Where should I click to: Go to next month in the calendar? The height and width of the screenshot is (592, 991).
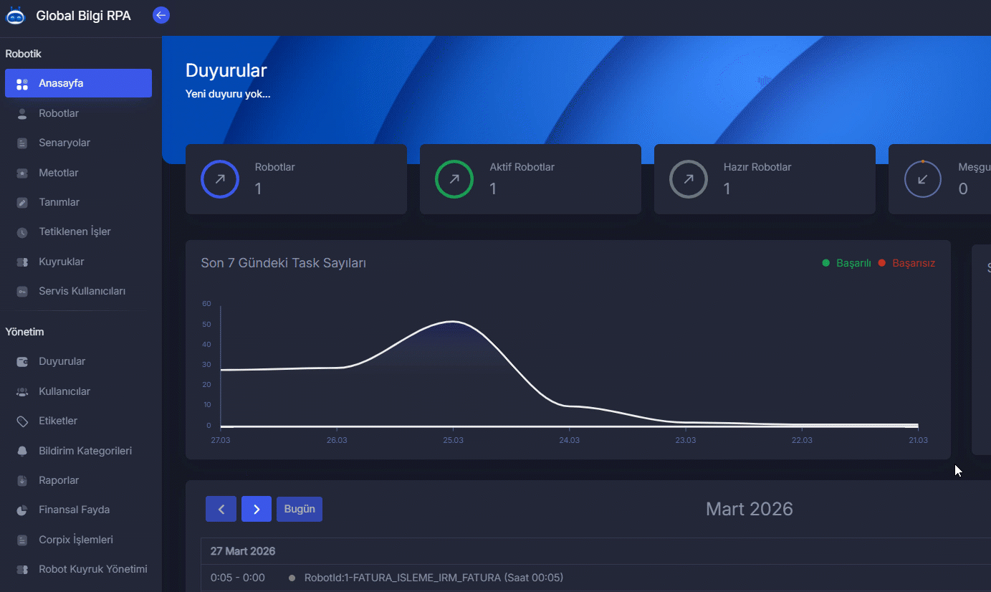click(257, 508)
